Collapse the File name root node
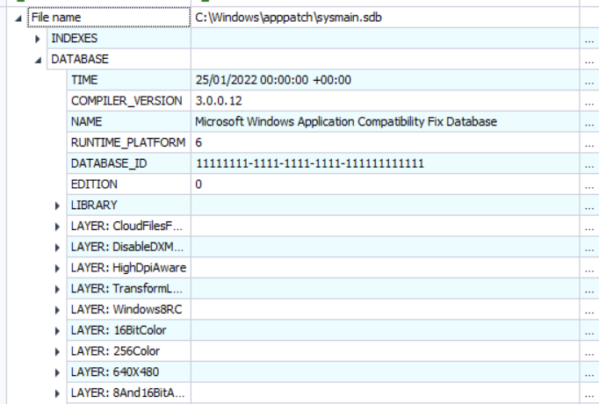Image resolution: width=599 pixels, height=404 pixels. pyautogui.click(x=18, y=18)
